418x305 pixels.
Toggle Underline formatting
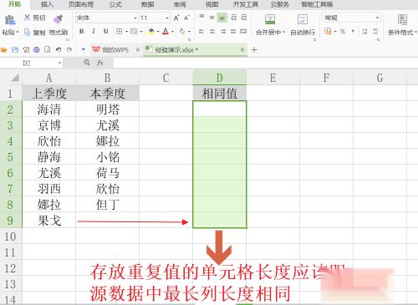point(105,31)
